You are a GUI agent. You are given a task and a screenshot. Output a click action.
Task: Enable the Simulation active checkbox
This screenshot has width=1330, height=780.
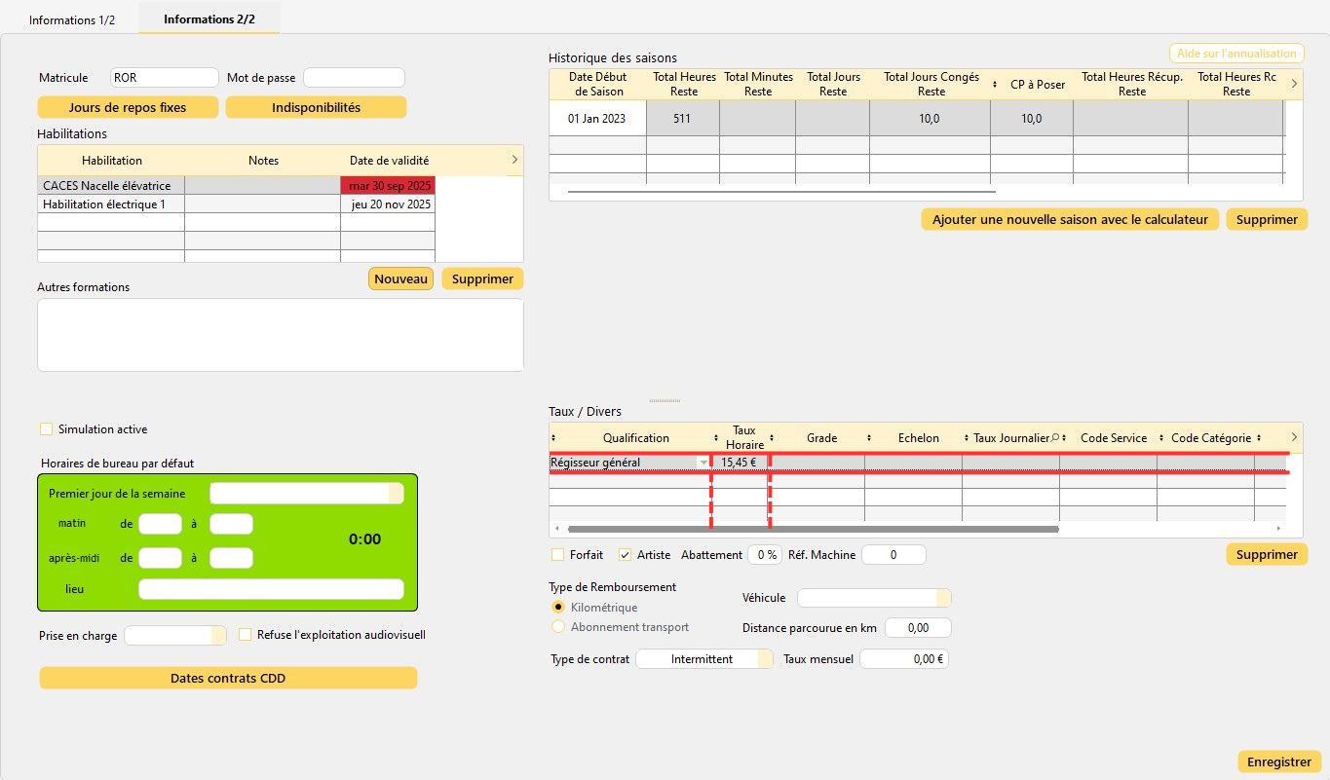(46, 429)
